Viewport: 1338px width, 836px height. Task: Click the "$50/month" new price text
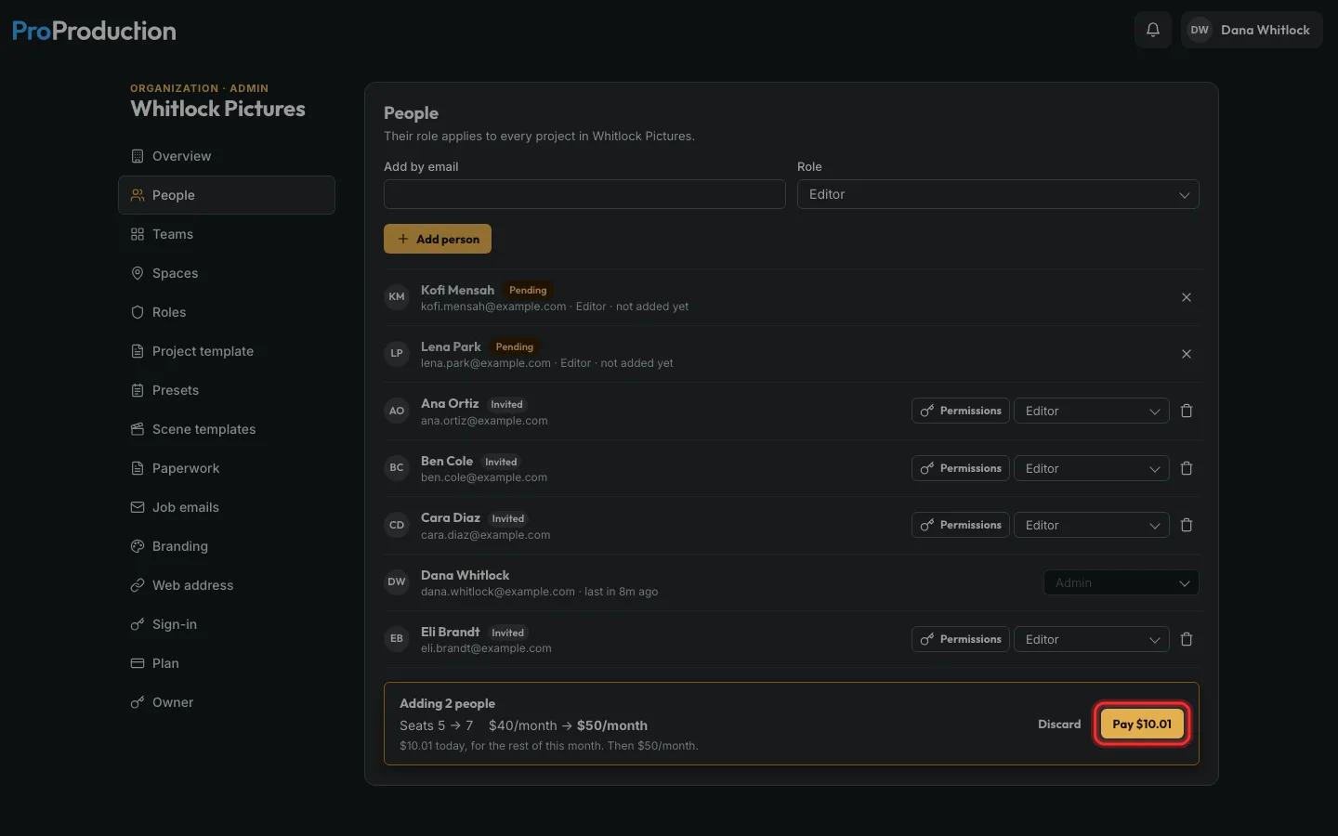(612, 725)
